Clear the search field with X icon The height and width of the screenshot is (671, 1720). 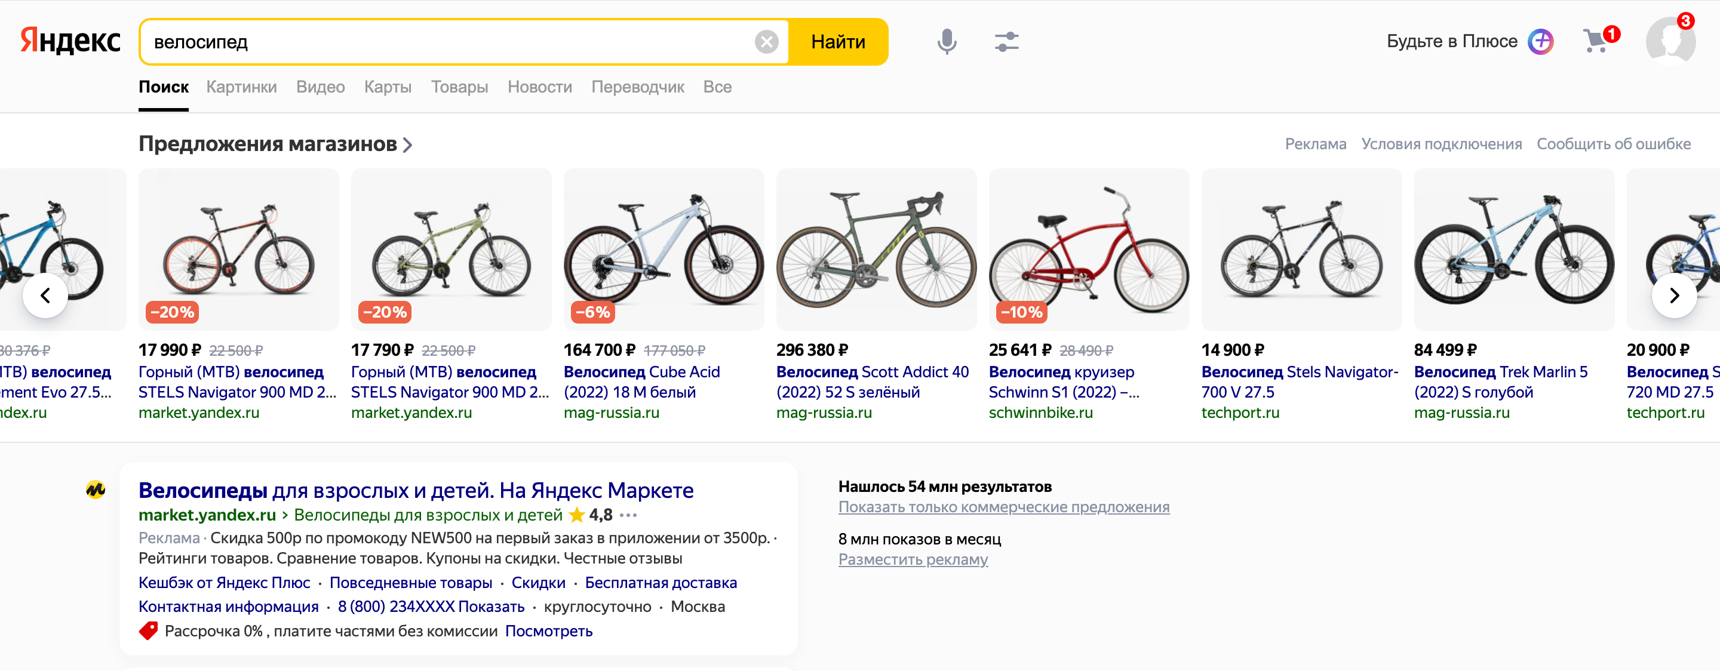(766, 42)
